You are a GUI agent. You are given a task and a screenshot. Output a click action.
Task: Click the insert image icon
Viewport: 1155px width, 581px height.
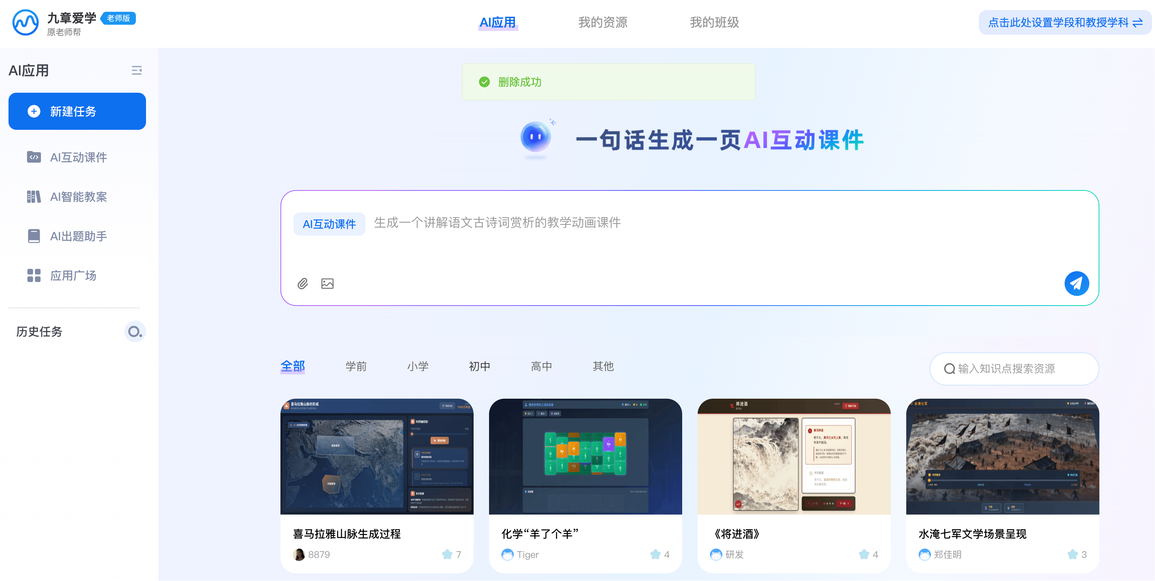click(x=327, y=283)
